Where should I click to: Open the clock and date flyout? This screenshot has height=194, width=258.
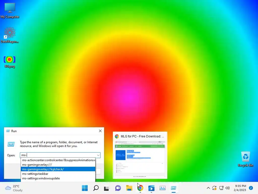[240, 188]
